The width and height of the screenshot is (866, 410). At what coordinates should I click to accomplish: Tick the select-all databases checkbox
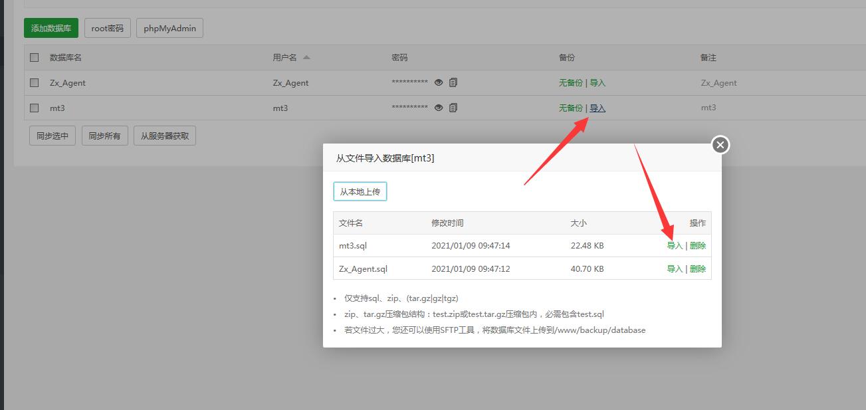(35, 57)
